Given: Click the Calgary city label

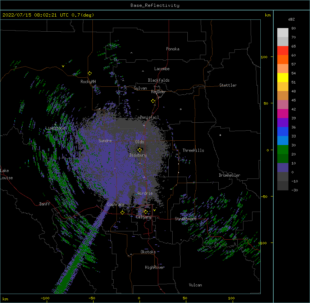Looking at the screenshot, I should 143,217.
